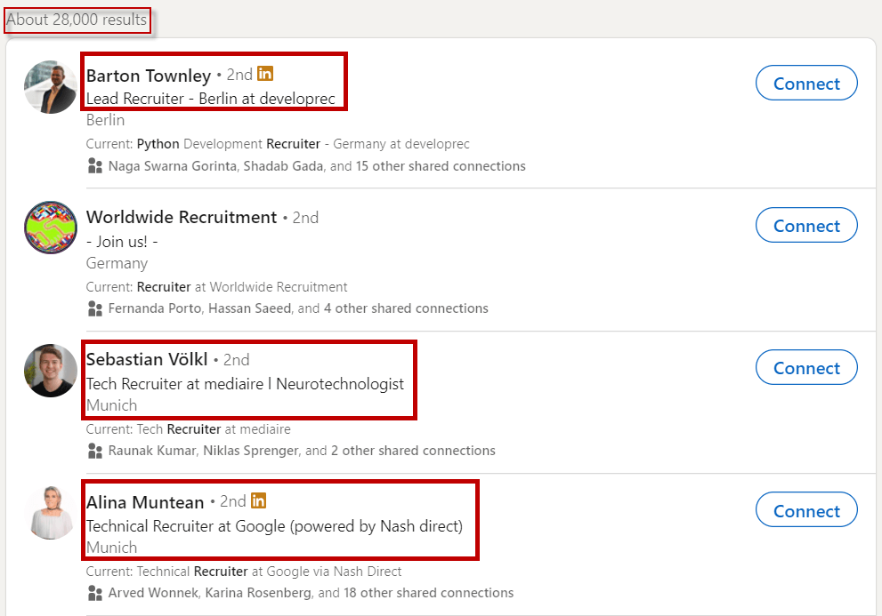Click 'Current: Python Development Recruiter' line
Viewport: 882px width, 616px height.
(278, 144)
